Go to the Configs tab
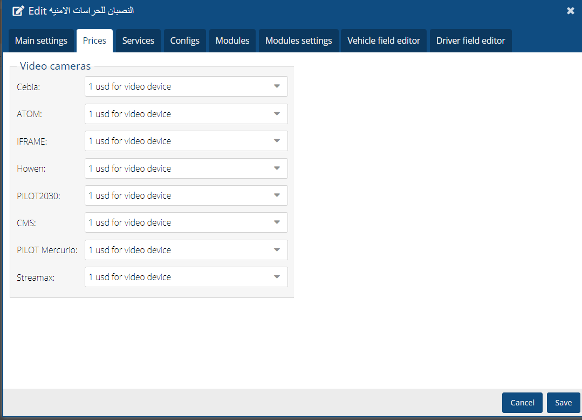 [184, 40]
